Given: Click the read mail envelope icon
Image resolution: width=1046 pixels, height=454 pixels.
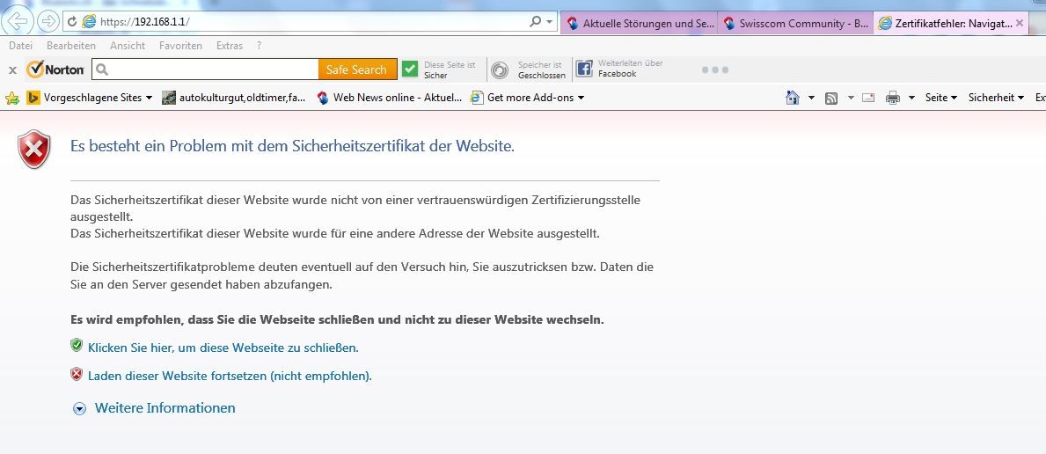Looking at the screenshot, I should coord(867,98).
